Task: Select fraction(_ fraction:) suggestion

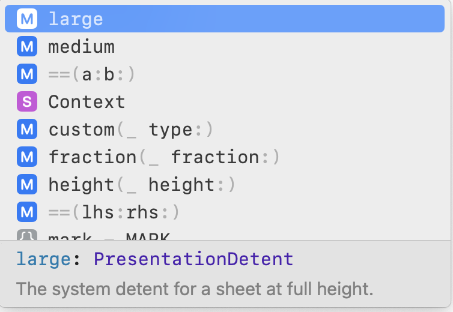Action: 225,157
